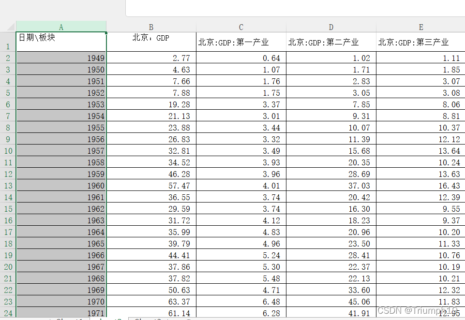Select row 22 header

[8, 290]
